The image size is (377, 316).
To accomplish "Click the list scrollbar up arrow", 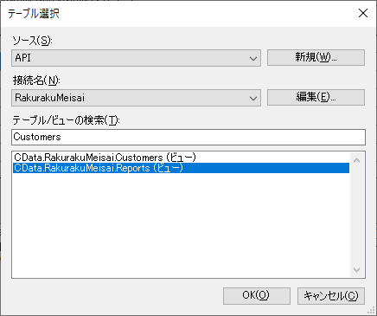I will [356, 160].
